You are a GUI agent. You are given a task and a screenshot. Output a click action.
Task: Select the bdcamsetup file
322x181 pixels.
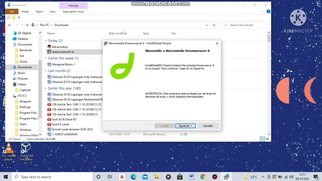(60, 47)
